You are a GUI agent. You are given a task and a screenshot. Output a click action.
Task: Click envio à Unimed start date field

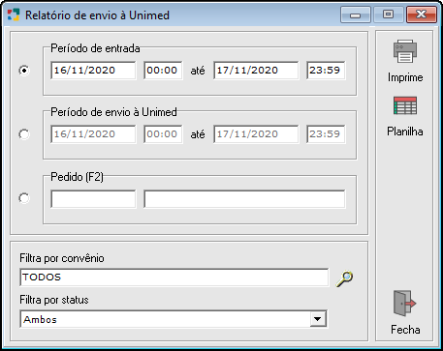tap(93, 134)
